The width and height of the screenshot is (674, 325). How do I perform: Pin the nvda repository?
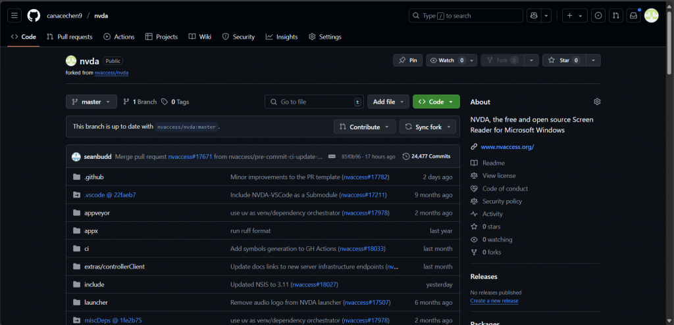tap(408, 60)
